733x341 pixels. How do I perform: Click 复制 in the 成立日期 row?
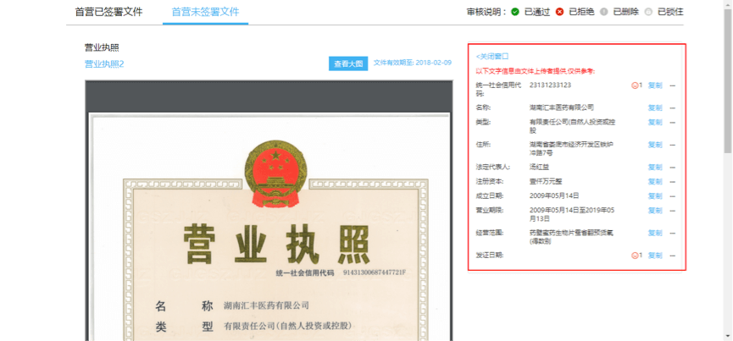click(655, 196)
